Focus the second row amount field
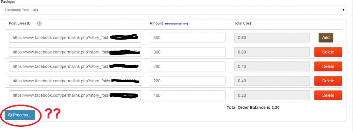Viewport: 353px width, 132px height. 188,52
